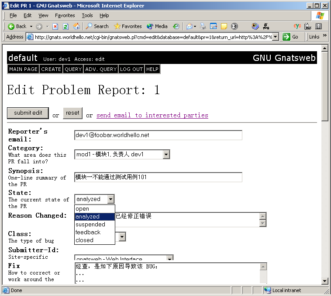Click the reset button

point(72,113)
